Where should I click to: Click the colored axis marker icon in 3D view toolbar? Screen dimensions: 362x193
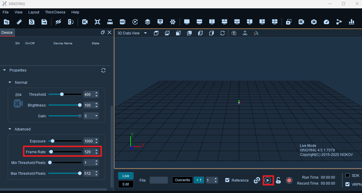pos(256,33)
